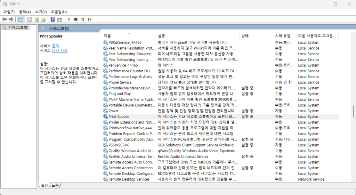Select Portable Device Enumerato... row

[220, 105]
